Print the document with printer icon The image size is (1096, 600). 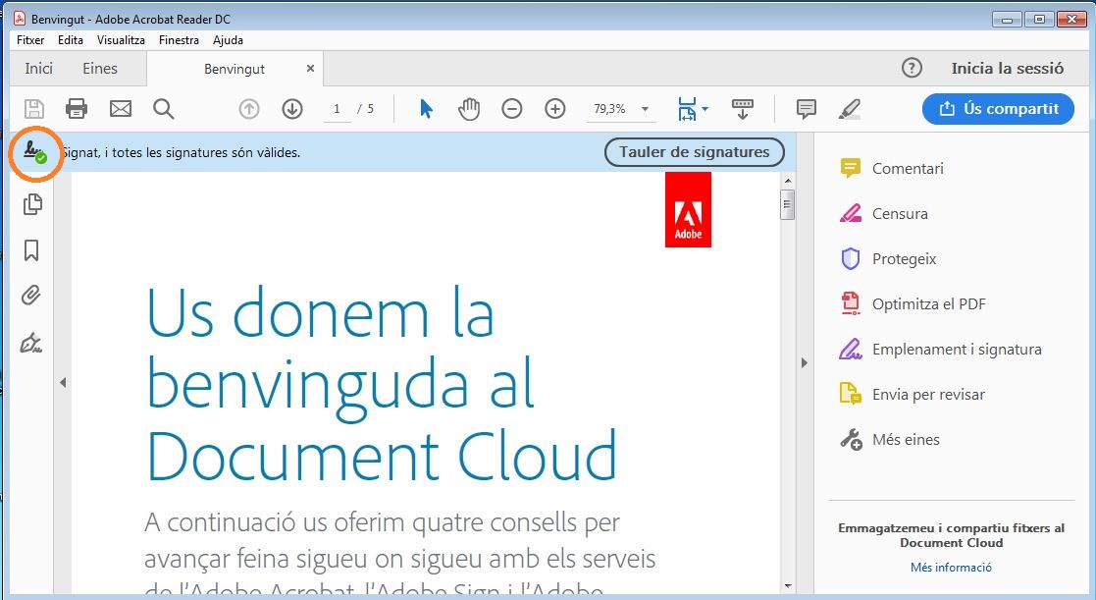tap(77, 109)
